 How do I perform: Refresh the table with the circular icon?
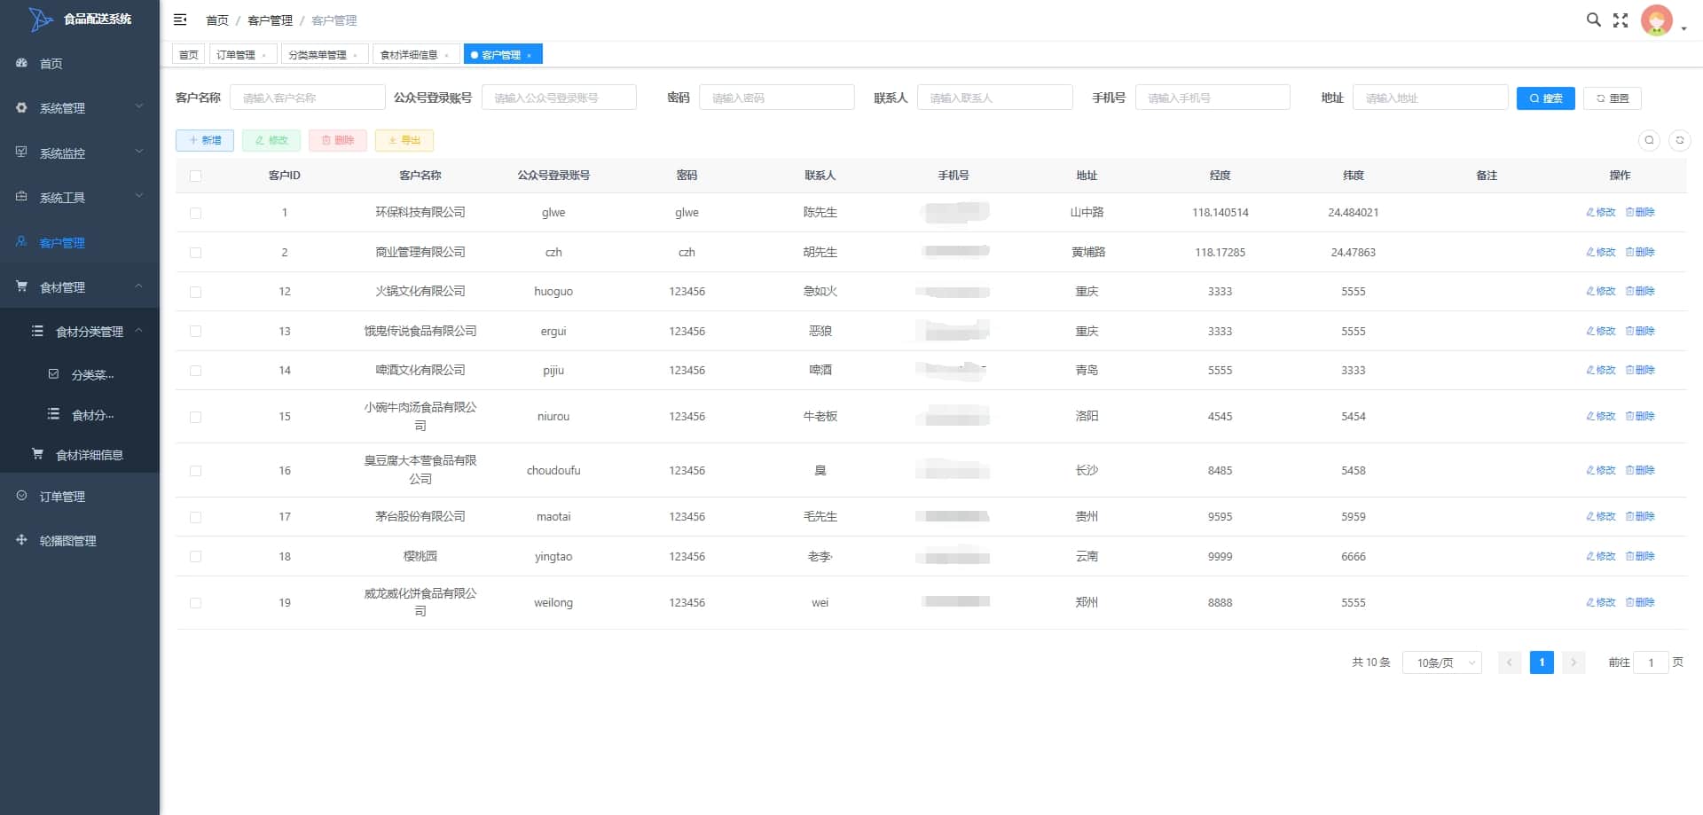click(x=1679, y=140)
